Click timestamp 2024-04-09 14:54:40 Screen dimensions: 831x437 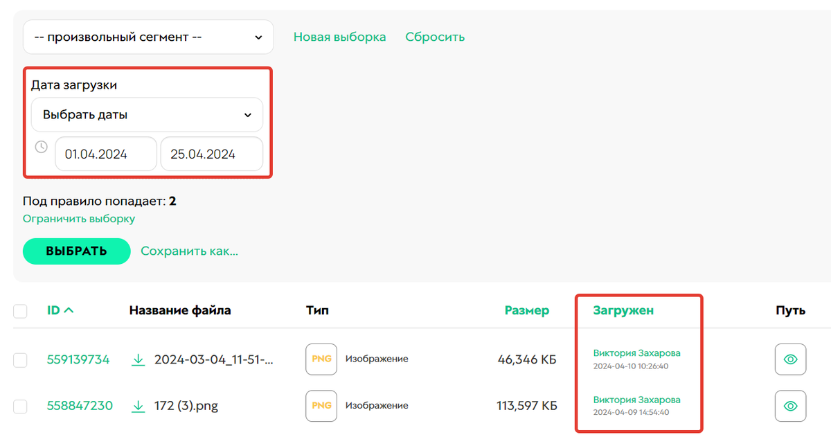point(631,413)
